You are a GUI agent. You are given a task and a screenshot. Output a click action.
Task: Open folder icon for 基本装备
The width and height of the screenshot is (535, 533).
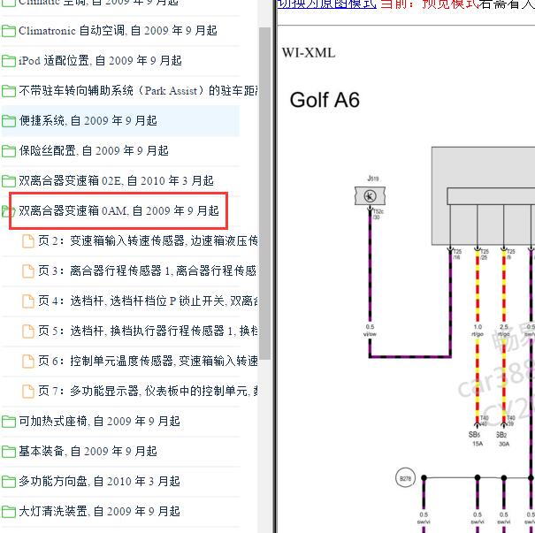point(9,452)
